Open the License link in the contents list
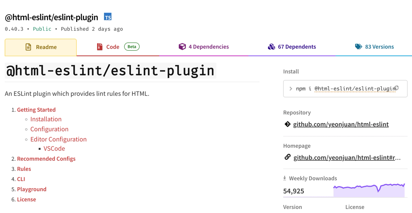412x213 pixels. pyautogui.click(x=27, y=199)
